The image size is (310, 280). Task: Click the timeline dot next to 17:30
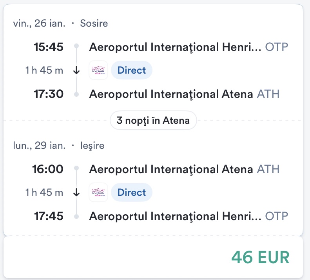77,94
